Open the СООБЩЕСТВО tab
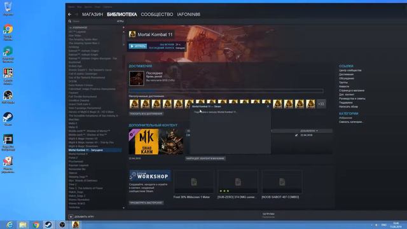The height and width of the screenshot is (229, 407). click(157, 15)
